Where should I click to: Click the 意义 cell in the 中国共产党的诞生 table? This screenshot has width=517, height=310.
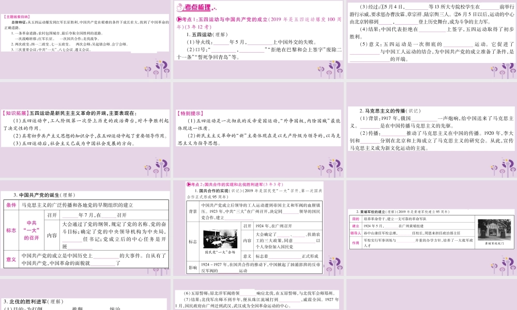pos(11,259)
